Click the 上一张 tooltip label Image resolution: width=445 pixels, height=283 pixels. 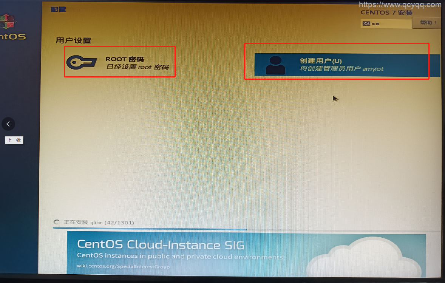tap(14, 140)
